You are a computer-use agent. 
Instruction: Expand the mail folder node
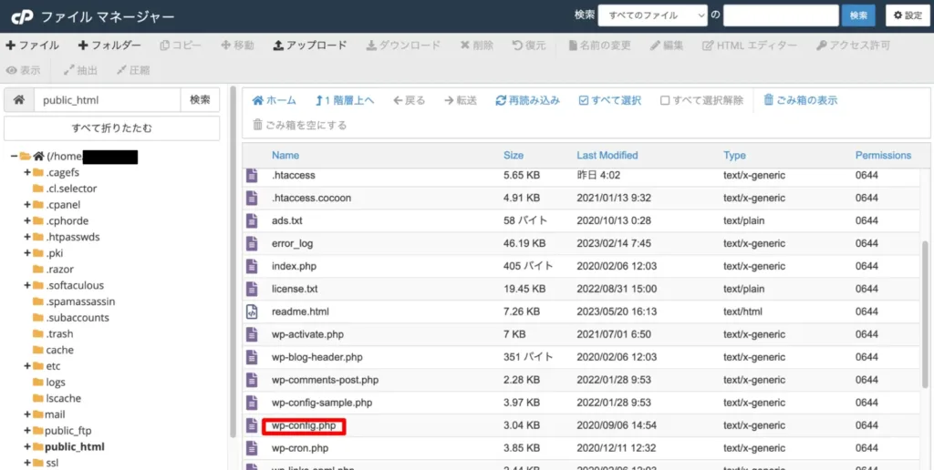(x=26, y=414)
